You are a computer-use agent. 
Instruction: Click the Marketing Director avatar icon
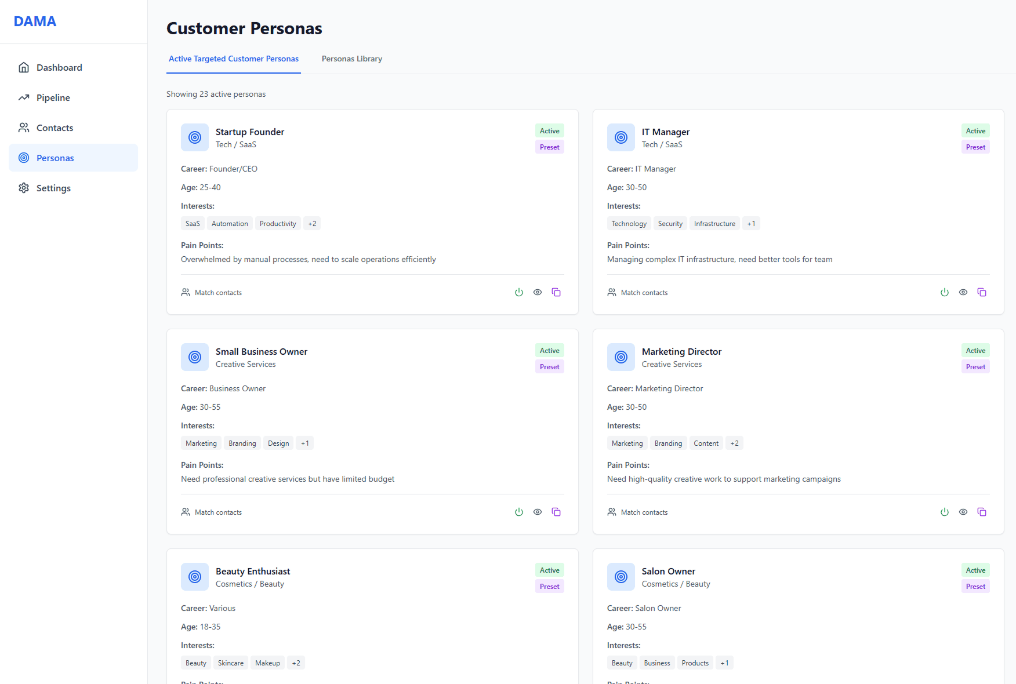[621, 357]
